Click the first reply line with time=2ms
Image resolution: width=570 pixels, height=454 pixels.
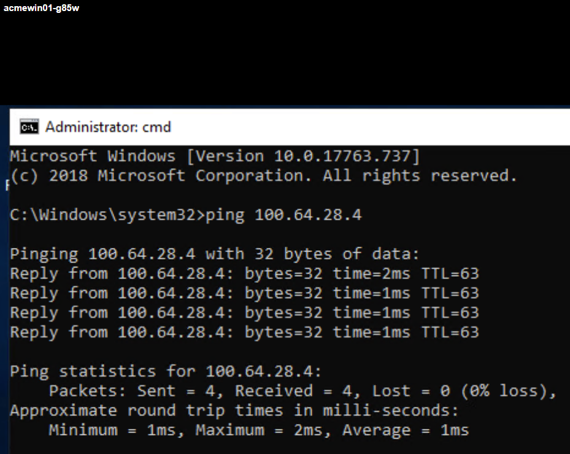(x=244, y=274)
